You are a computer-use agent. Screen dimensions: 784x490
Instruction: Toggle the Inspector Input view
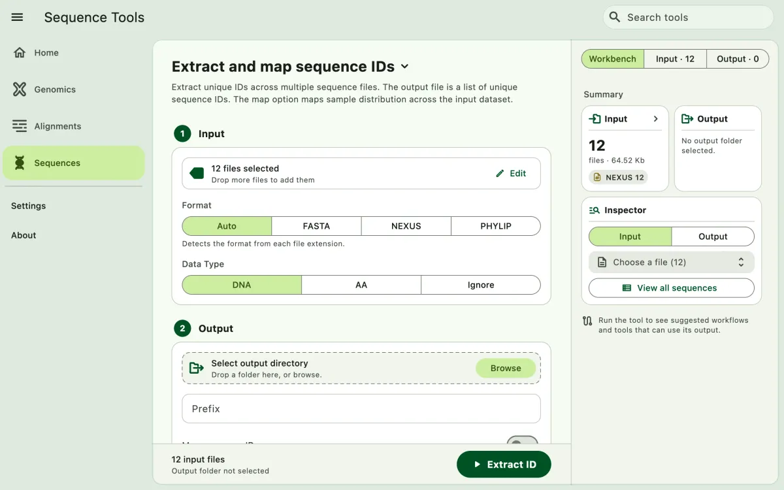630,237
